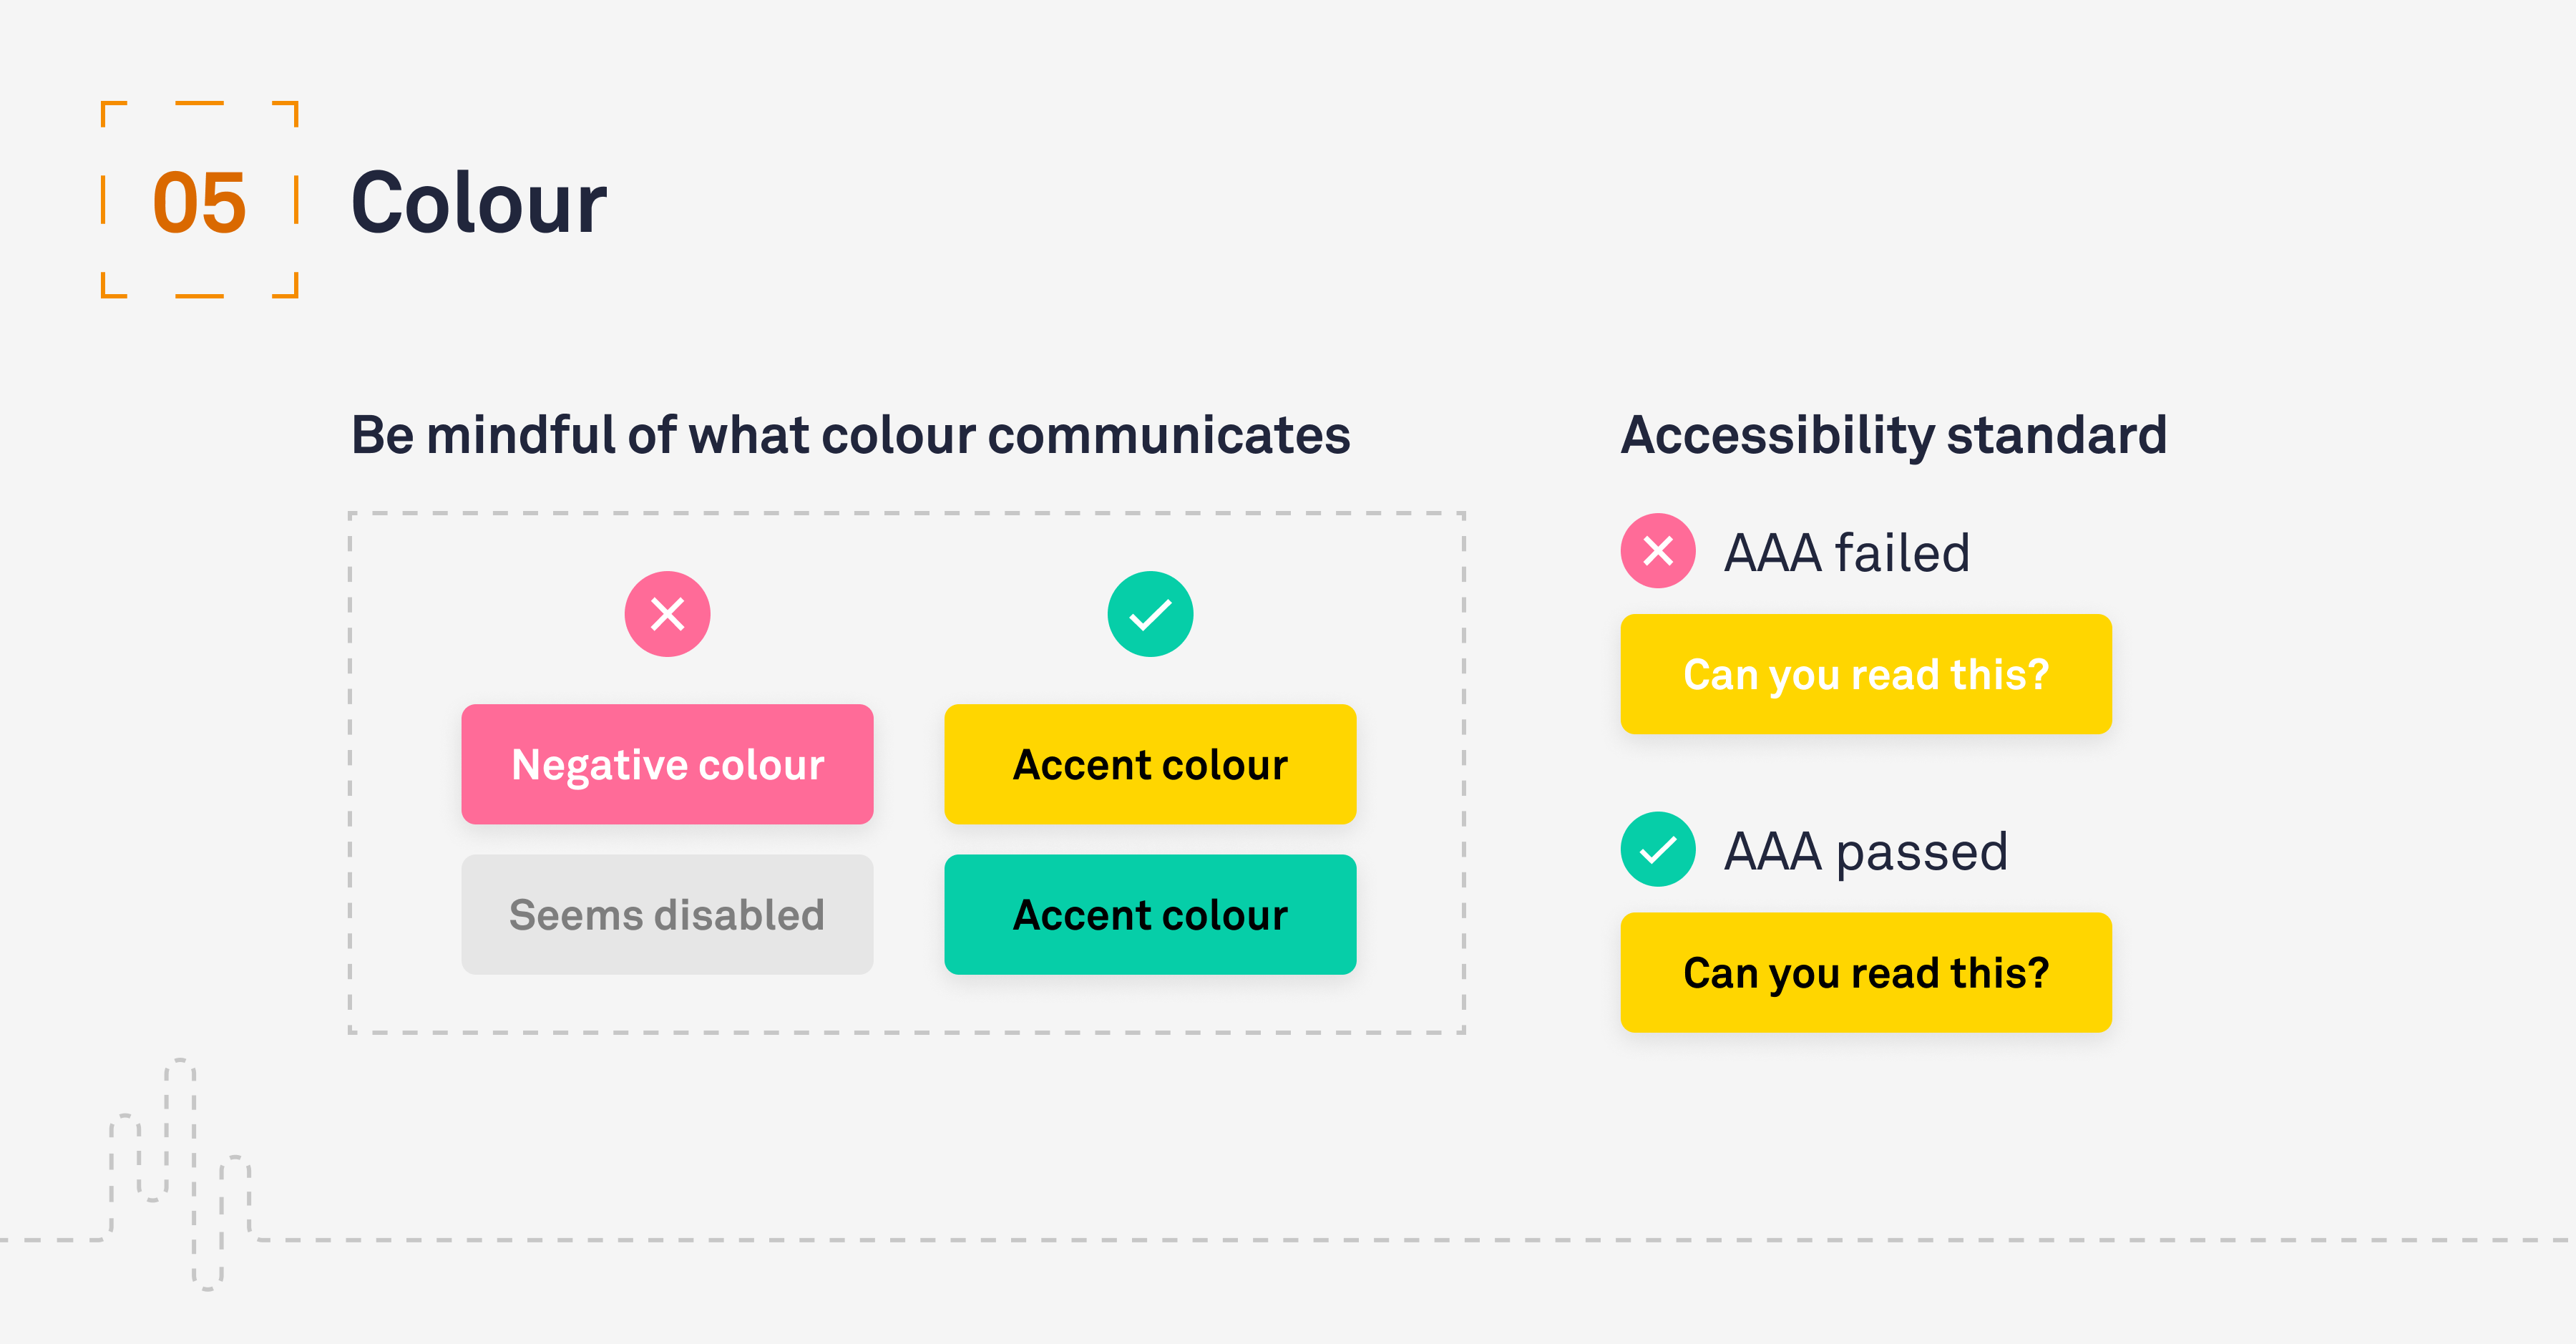
Task: Click the Accessibility standard heading
Action: (x=1893, y=435)
